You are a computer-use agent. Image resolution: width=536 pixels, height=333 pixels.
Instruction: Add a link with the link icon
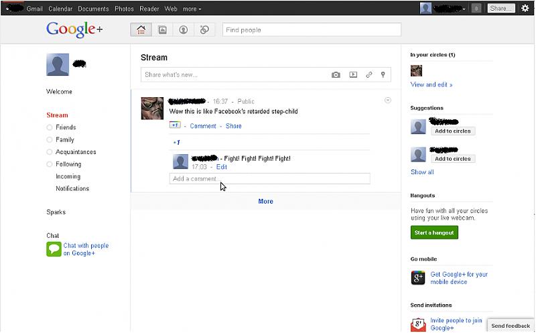coord(368,75)
